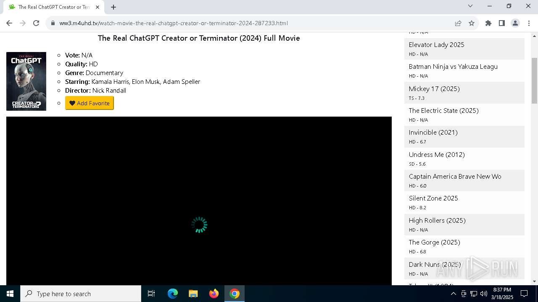Open File Explorer from taskbar

coord(193,294)
